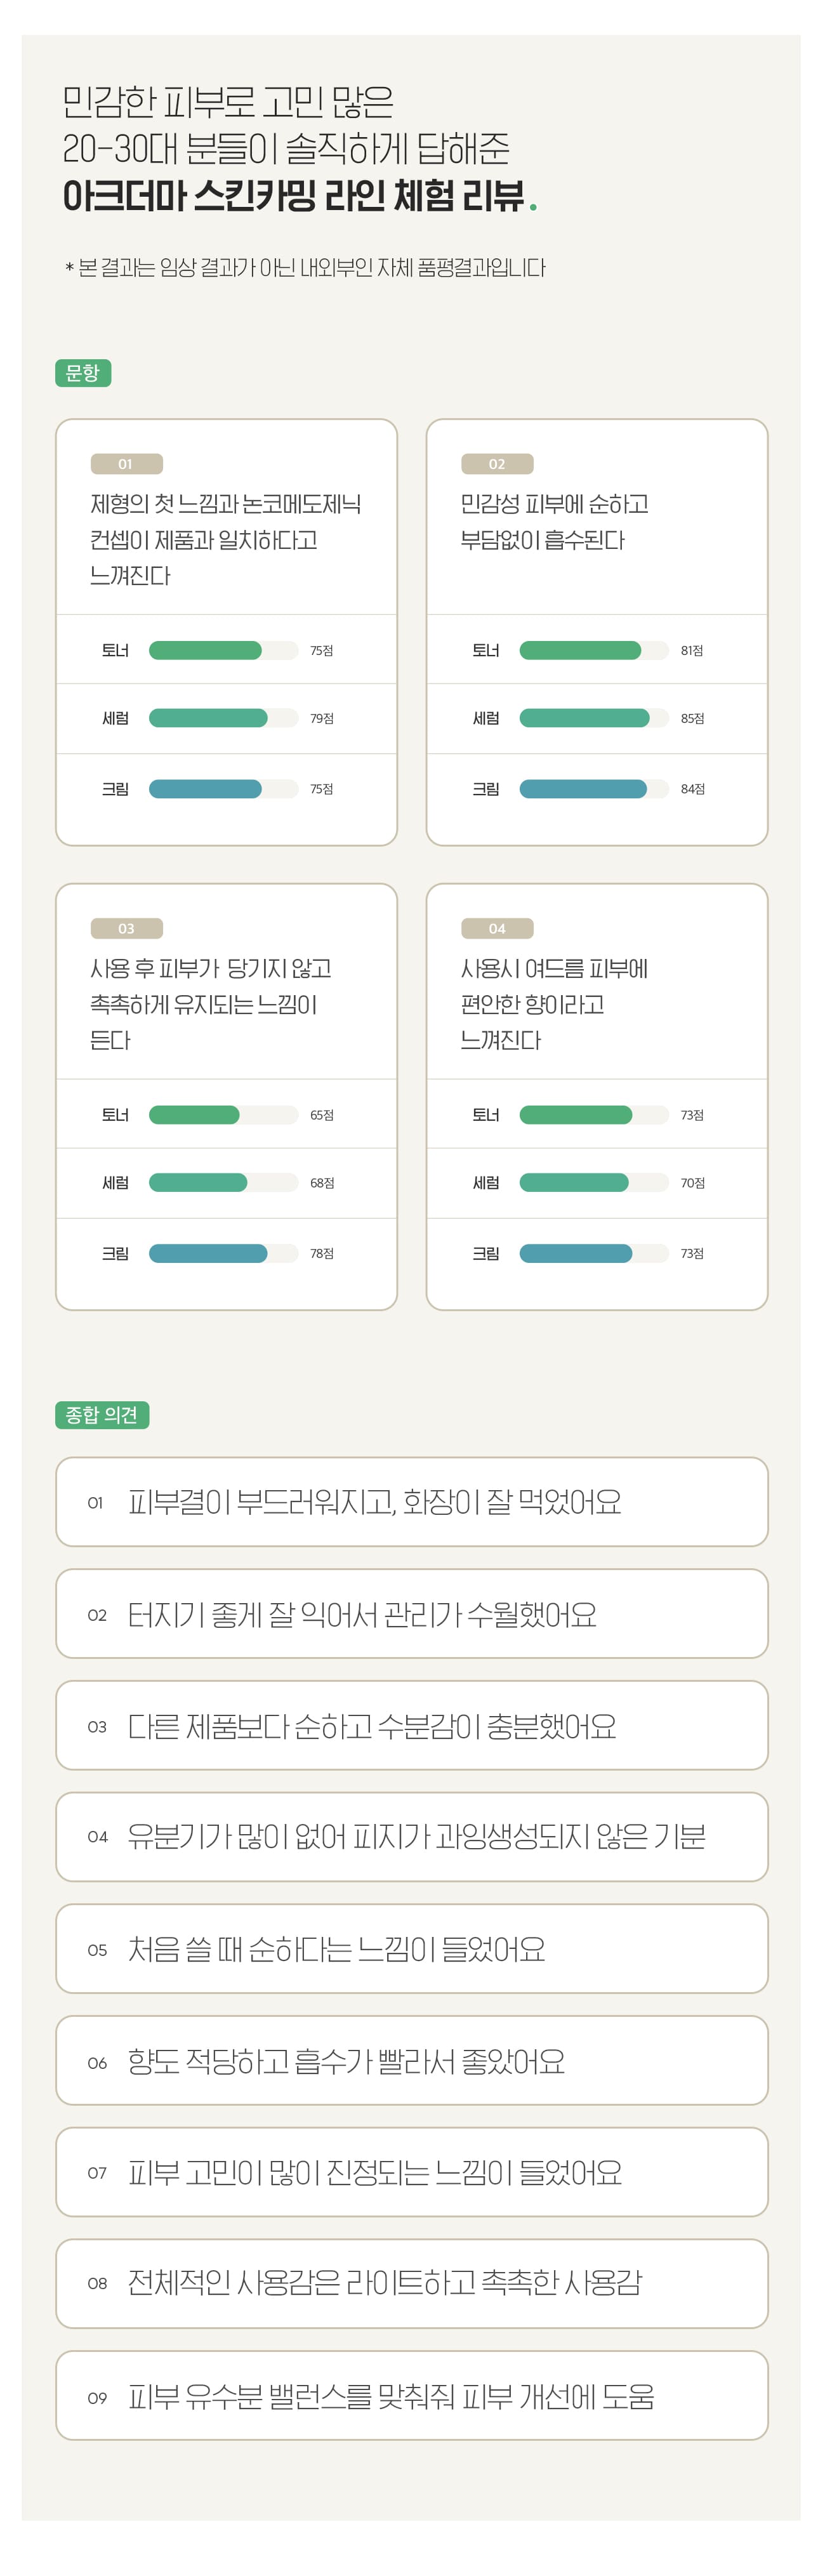Click the 세럼 progress bar showing 70점
Image resolution: width=825 pixels, height=2576 pixels.
(593, 1183)
